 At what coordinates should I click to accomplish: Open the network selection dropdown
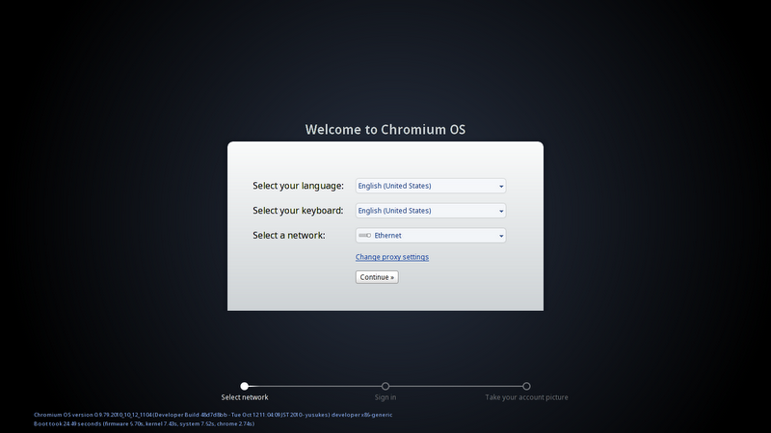click(x=431, y=235)
